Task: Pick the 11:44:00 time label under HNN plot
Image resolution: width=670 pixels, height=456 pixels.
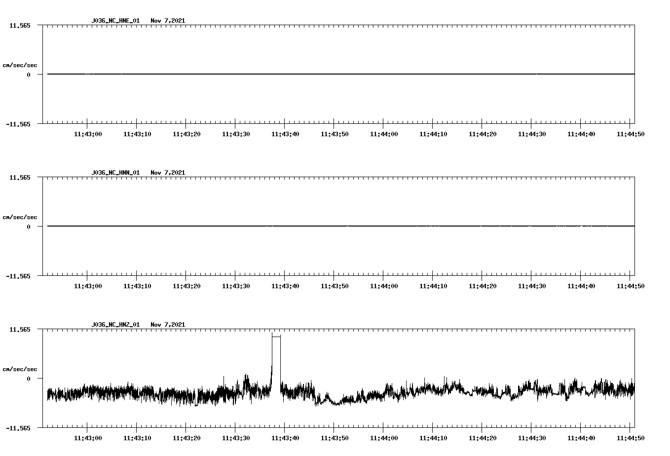Action: (x=384, y=286)
